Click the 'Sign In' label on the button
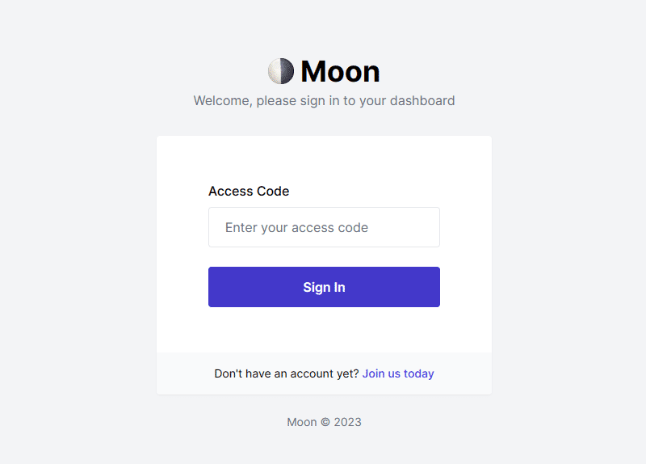646x464 pixels. pyautogui.click(x=324, y=287)
